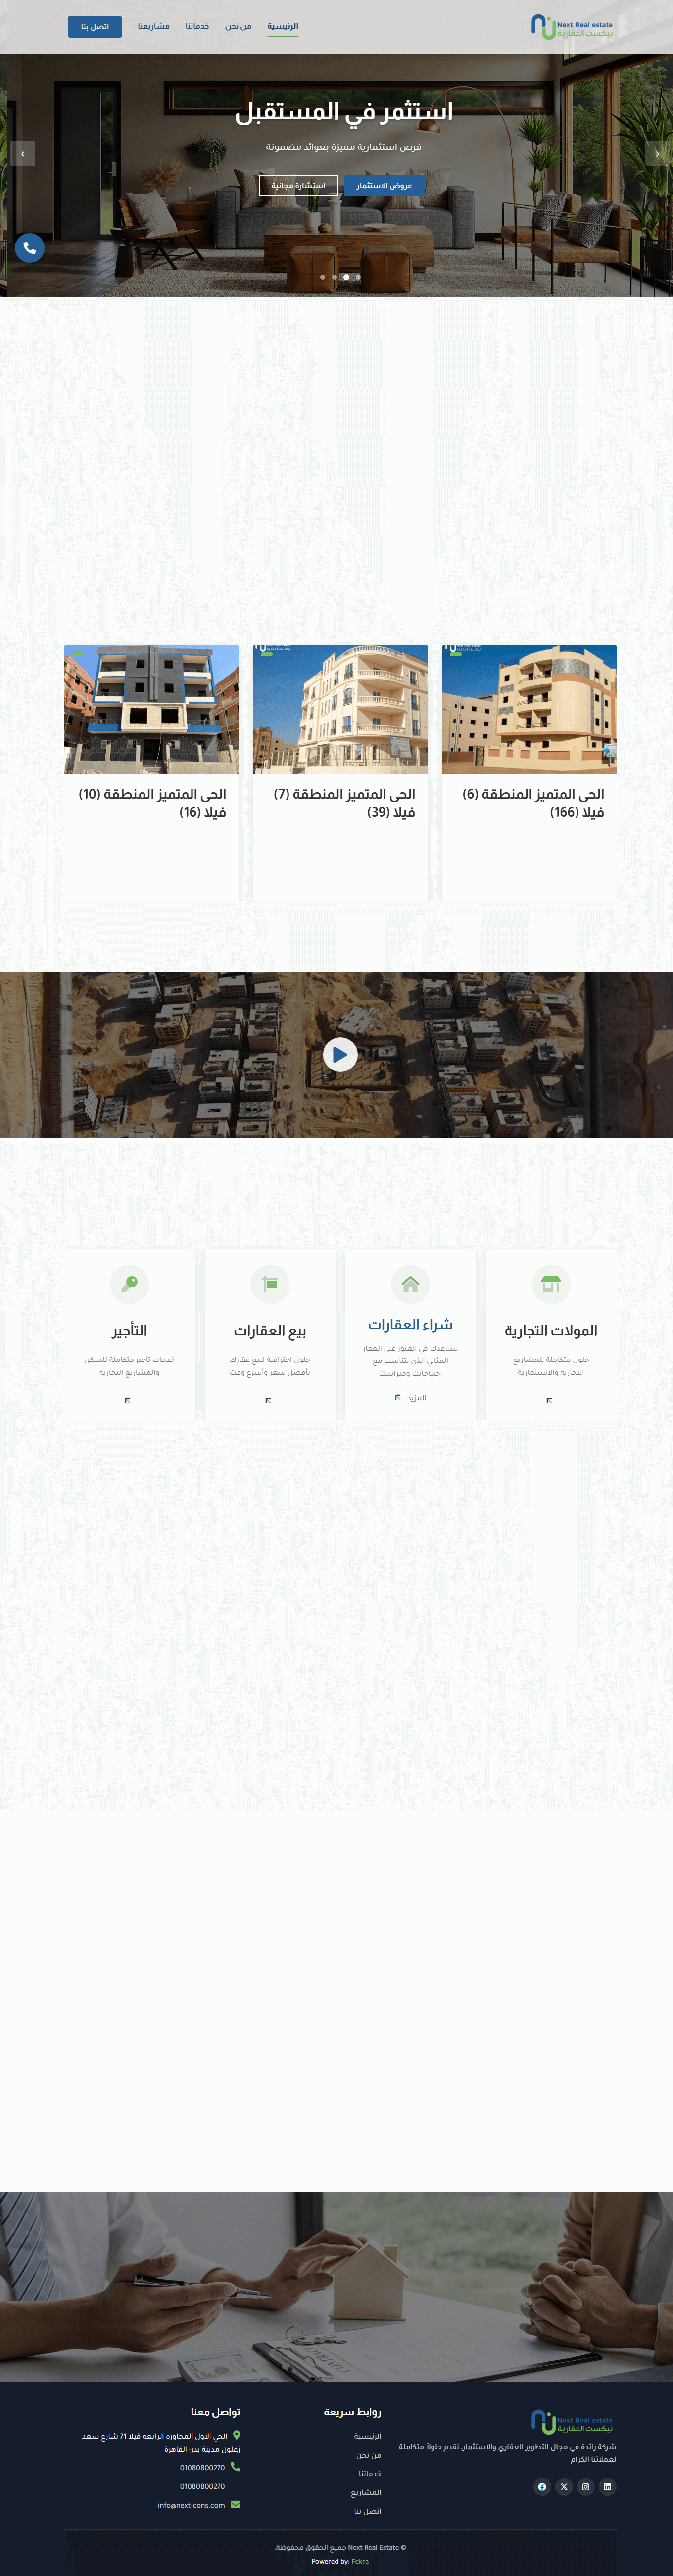Open the Villa 166 property thumbnail
The height and width of the screenshot is (2576, 673).
pyautogui.click(x=529, y=709)
